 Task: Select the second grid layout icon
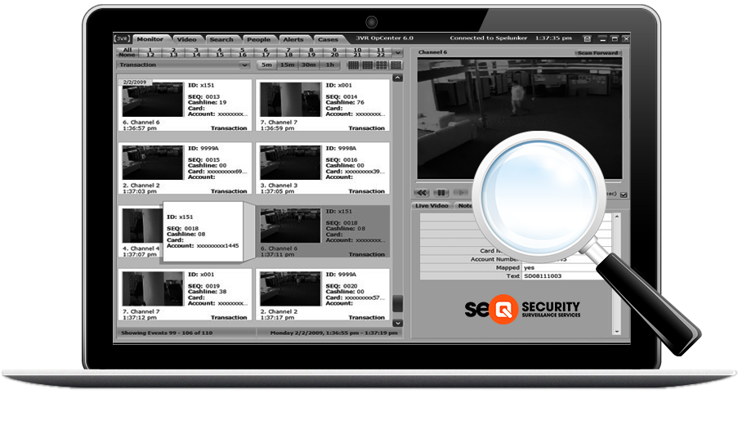[x=368, y=65]
